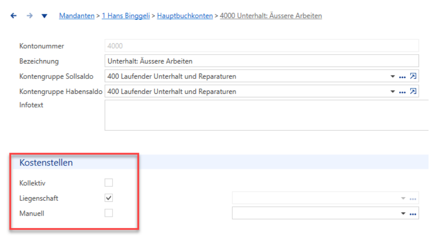The image size is (429, 245).
Task: Click the Kostenstellen section header
Action: pyautogui.click(x=46, y=163)
